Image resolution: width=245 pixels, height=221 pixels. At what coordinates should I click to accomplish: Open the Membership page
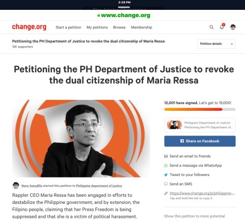141,27
